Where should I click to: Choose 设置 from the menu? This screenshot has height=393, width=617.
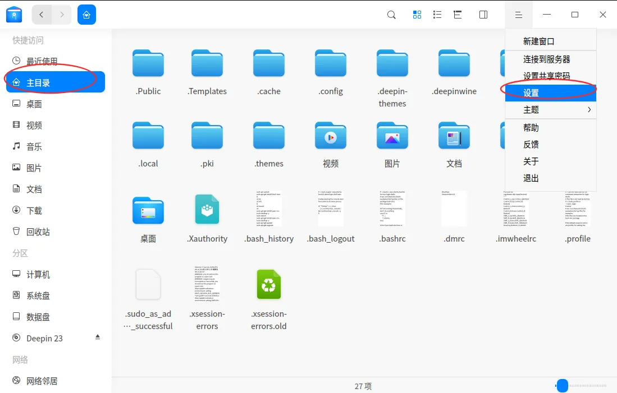[x=531, y=93]
